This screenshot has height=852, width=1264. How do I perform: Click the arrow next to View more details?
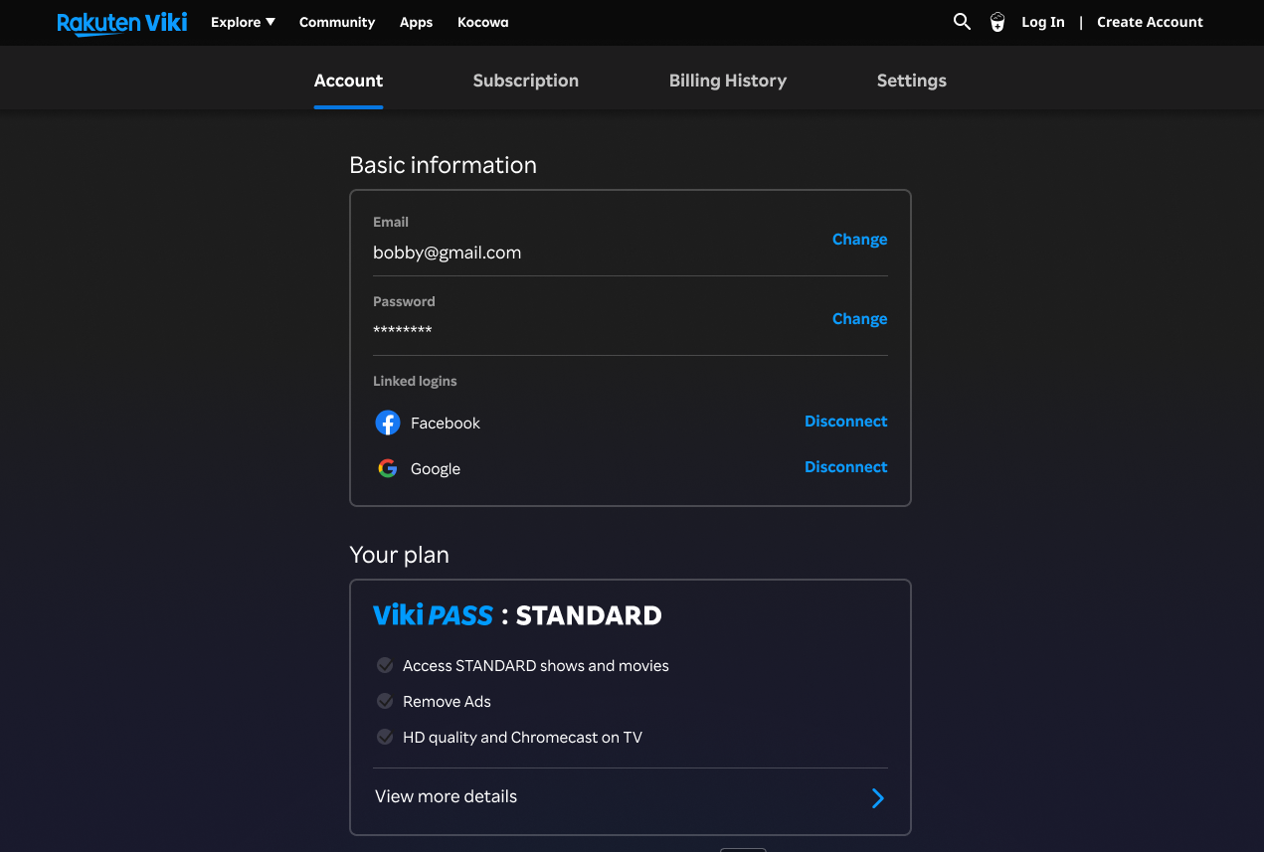(x=877, y=797)
